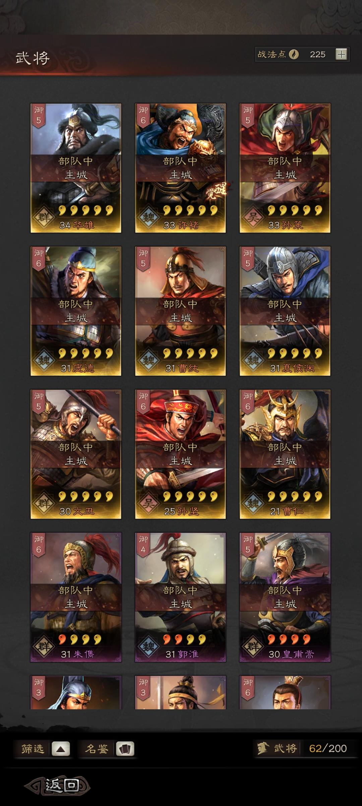Click the 返回 back button
This screenshot has width=362, height=806.
[58, 786]
